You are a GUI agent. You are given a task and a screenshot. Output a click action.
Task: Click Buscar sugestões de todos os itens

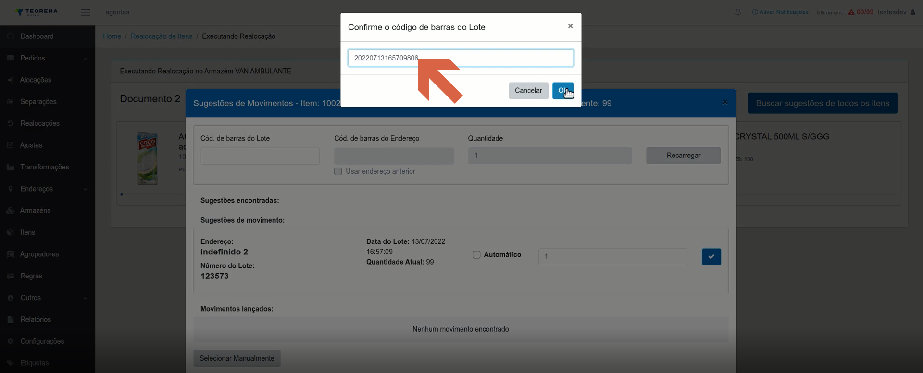pos(823,103)
